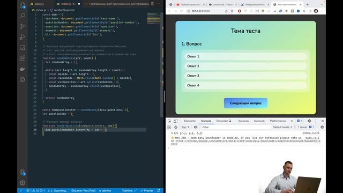Open the Default levels dropdown

coord(282,127)
